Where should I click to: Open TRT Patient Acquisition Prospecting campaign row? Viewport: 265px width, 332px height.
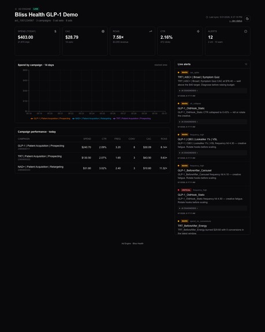[x=93, y=158]
